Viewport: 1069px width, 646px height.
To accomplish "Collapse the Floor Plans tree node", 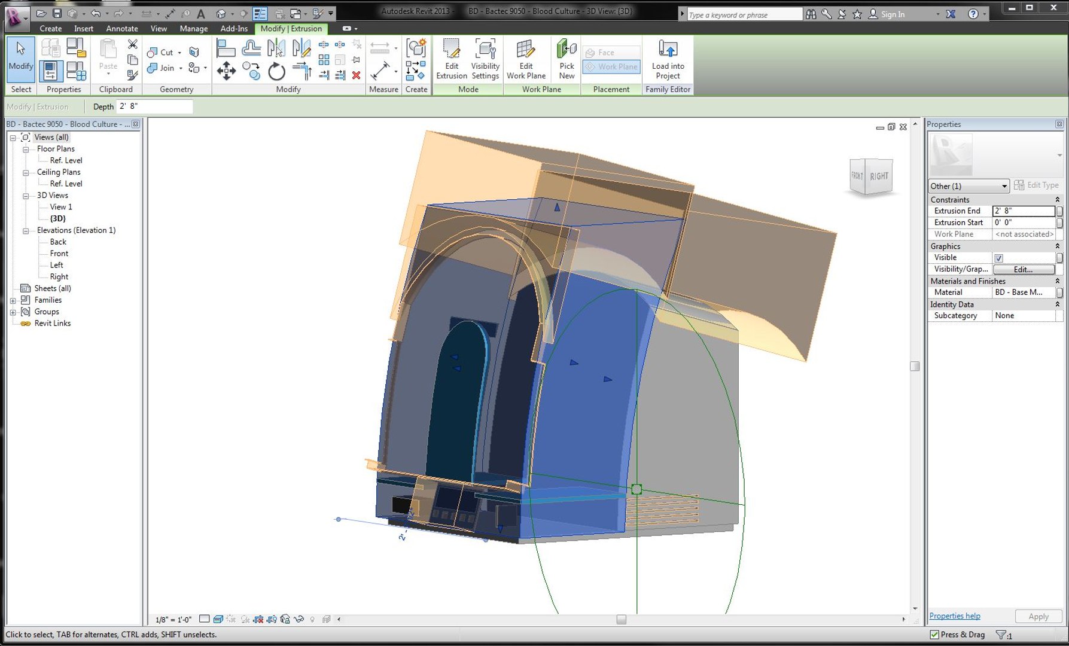I will [x=26, y=150].
